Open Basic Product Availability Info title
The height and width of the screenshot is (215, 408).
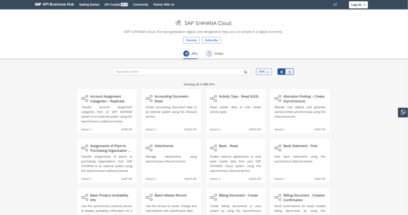pyautogui.click(x=109, y=198)
